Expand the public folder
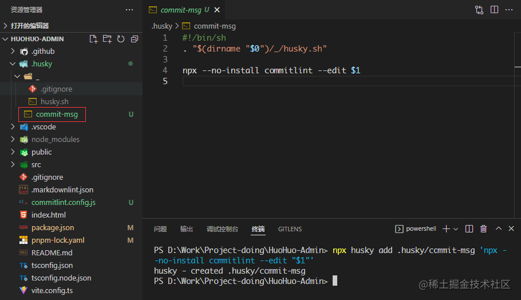Image resolution: width=521 pixels, height=300 pixels. click(x=71, y=152)
